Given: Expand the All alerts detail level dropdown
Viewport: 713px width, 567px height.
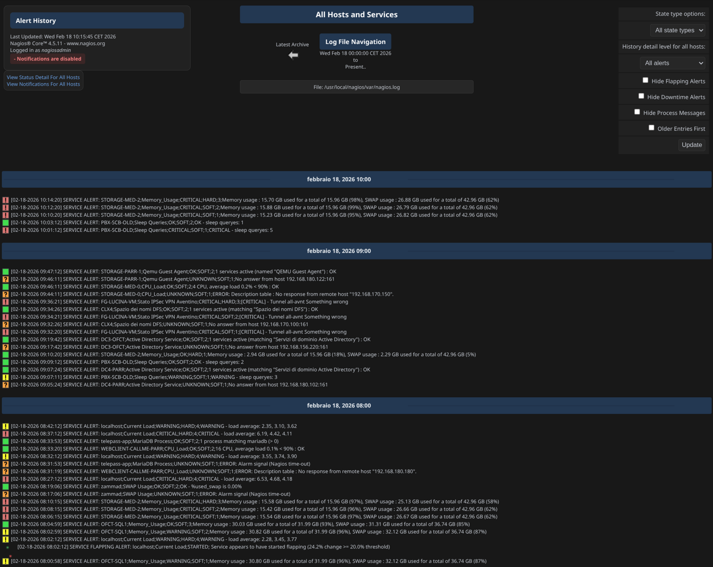Looking at the screenshot, I should tap(673, 63).
